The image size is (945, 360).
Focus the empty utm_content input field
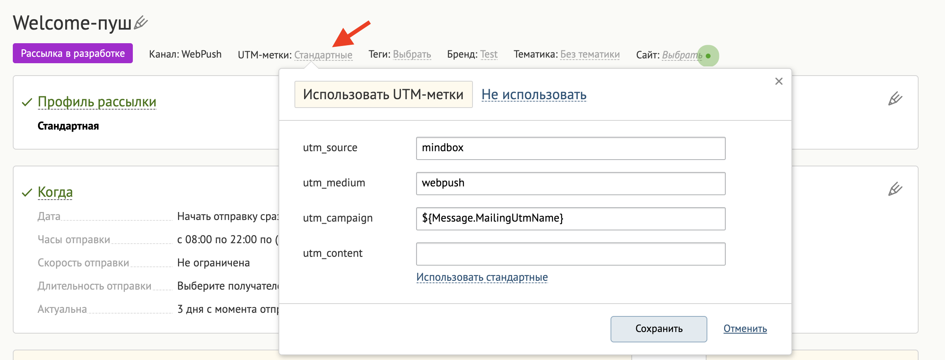click(x=571, y=254)
